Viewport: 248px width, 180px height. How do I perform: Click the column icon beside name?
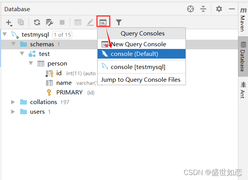coord(49,83)
